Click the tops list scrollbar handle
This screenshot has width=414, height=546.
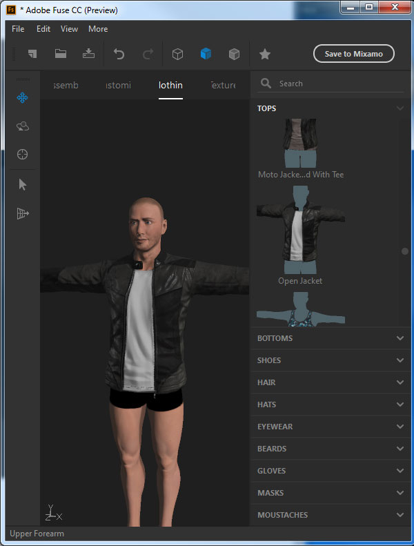coord(404,251)
